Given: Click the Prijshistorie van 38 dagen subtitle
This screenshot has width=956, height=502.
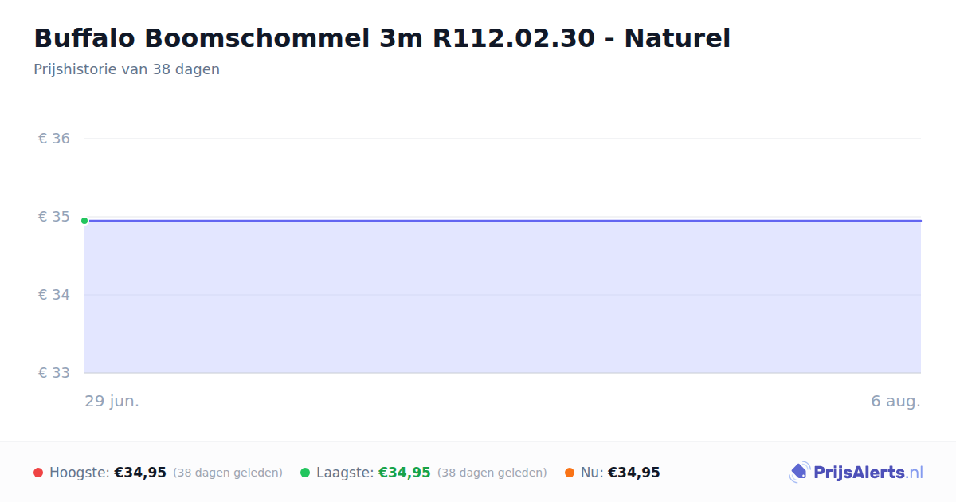Looking at the screenshot, I should coord(127,69).
